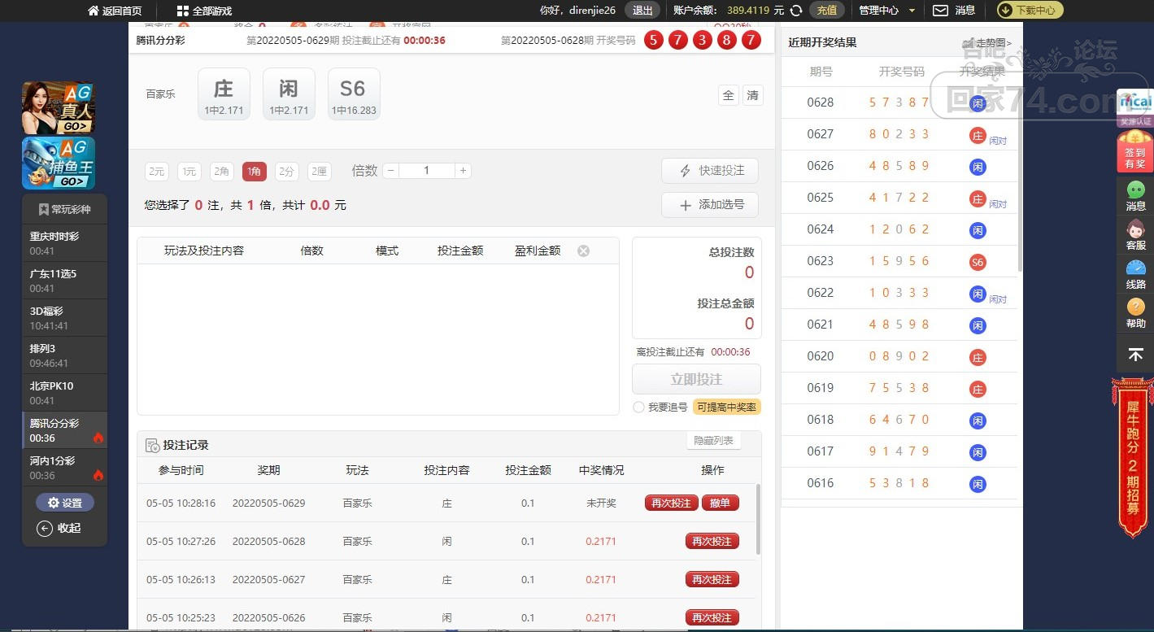Viewport: 1154px width, 632px height.
Task: Collapse the sidebar with 收起
Action: click(x=61, y=528)
